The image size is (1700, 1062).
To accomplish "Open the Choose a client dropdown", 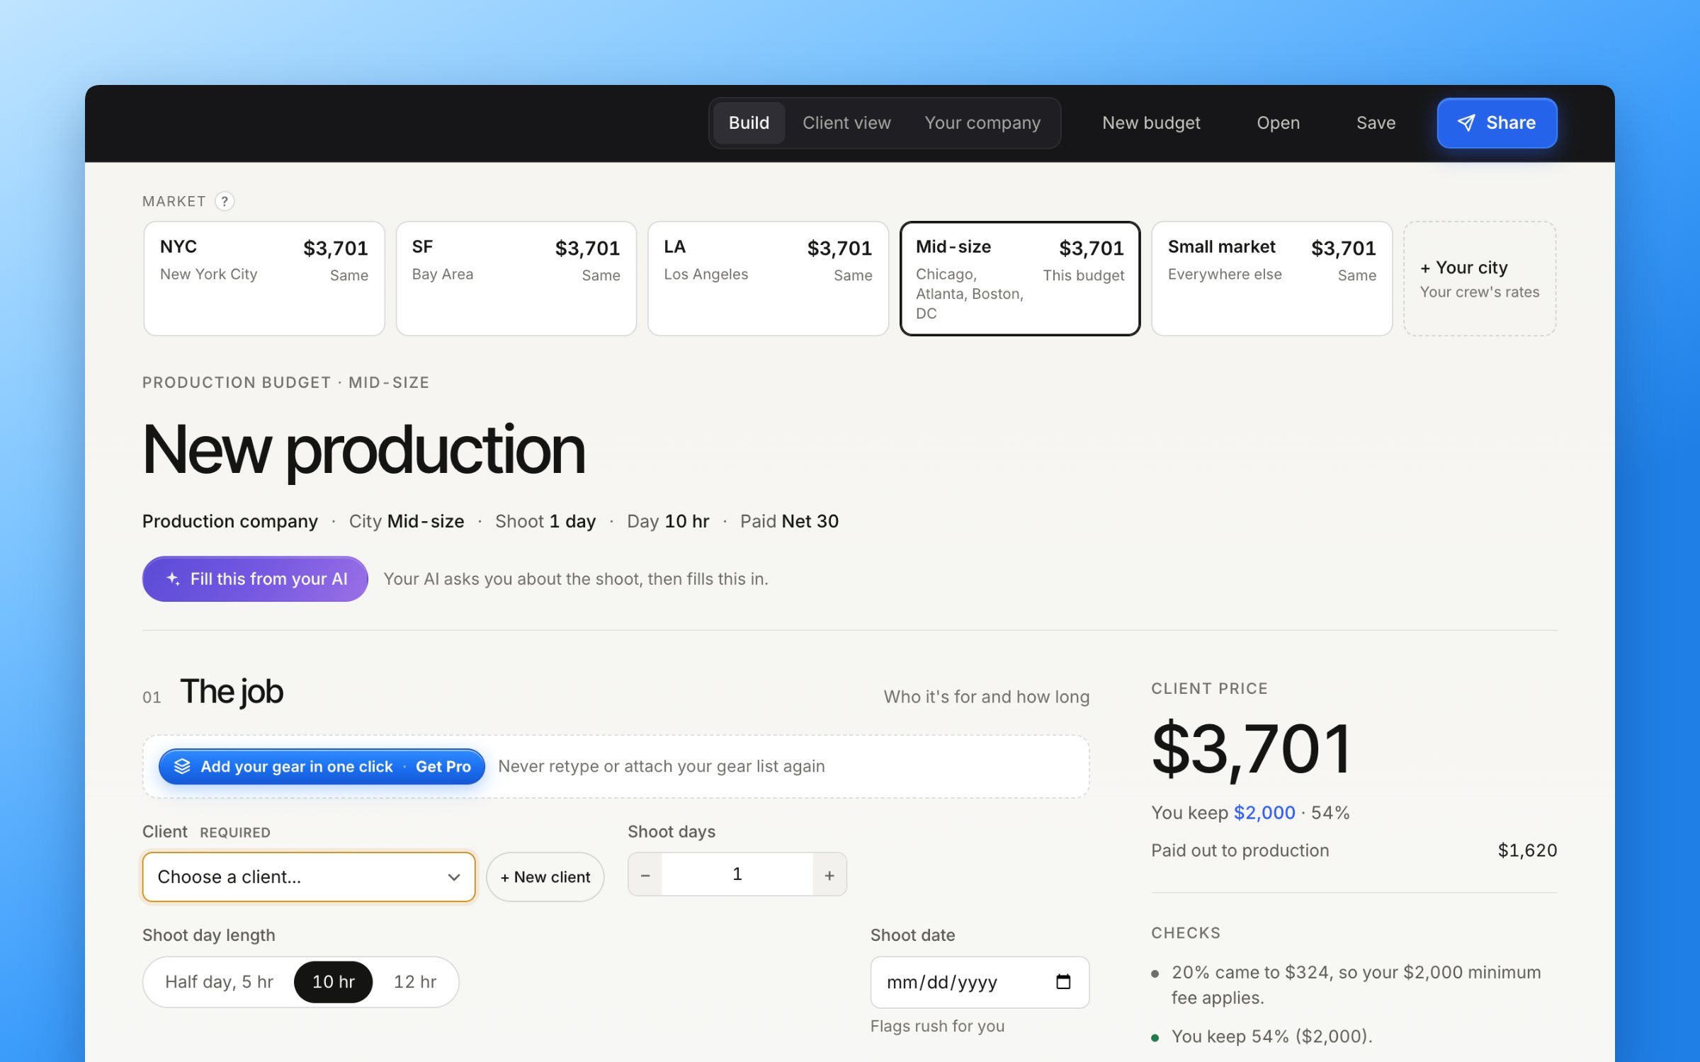I will tap(309, 877).
